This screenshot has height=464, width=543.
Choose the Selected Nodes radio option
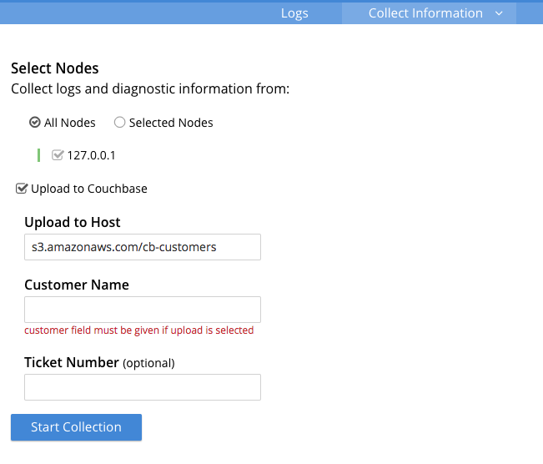[120, 123]
